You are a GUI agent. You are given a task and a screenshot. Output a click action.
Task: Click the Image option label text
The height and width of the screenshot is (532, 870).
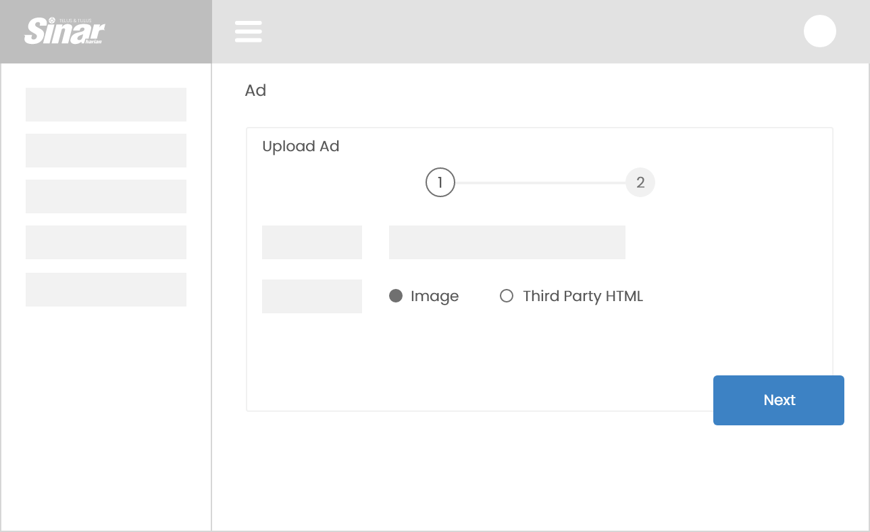[434, 296]
